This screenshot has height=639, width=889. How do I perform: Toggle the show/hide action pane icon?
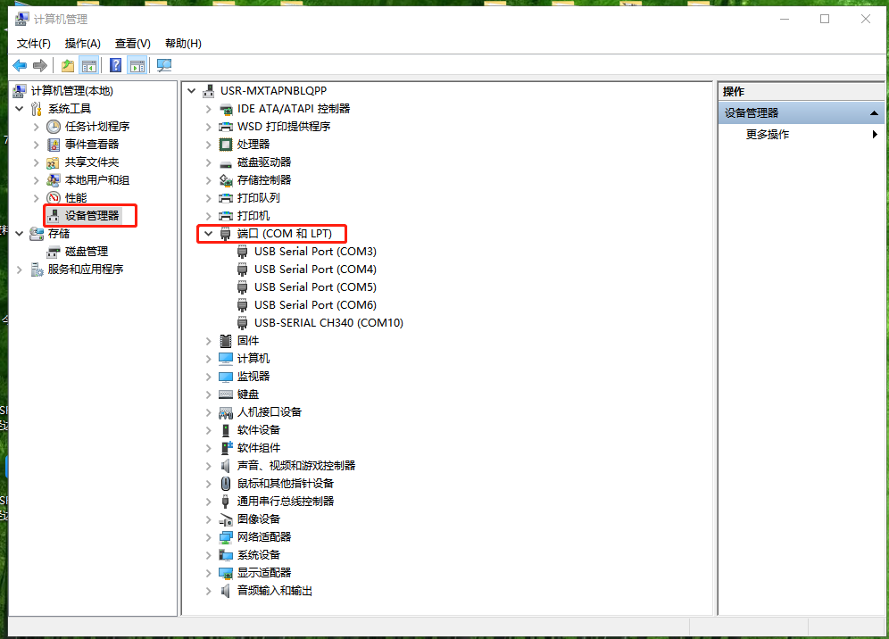[137, 66]
